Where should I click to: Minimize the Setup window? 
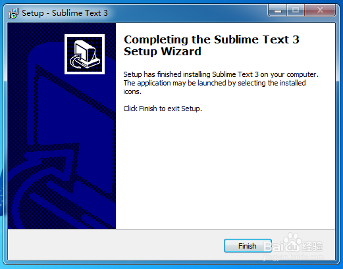[x=277, y=11]
